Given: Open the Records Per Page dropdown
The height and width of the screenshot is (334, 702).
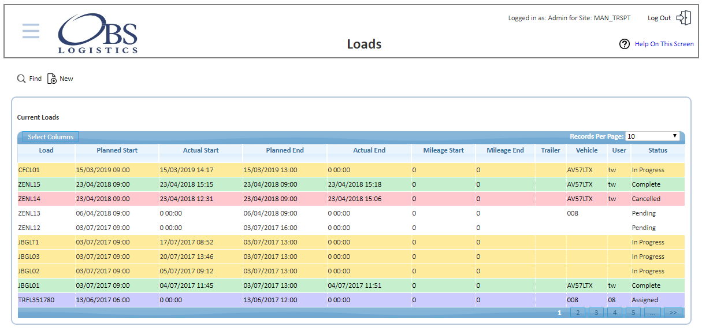Looking at the screenshot, I should (x=653, y=136).
